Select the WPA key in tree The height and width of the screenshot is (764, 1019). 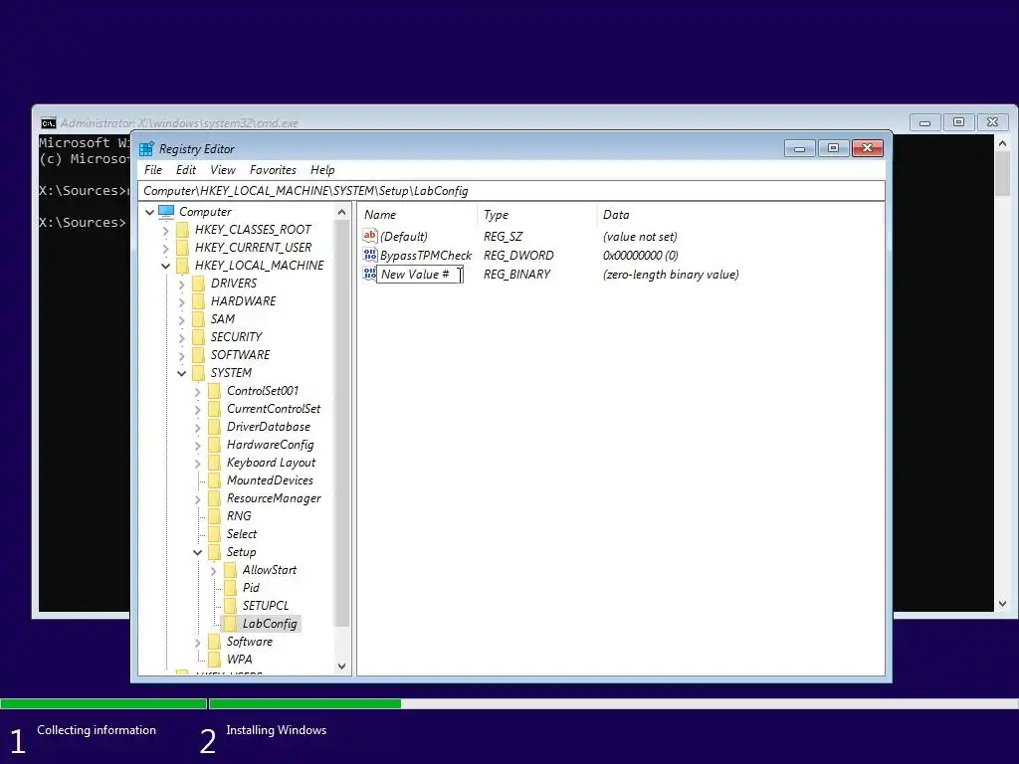click(239, 660)
